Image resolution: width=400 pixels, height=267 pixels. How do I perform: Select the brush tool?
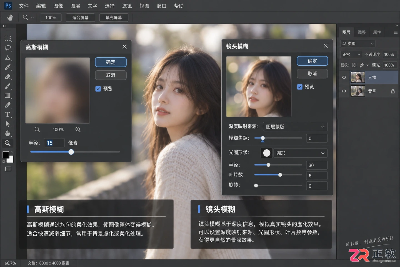pyautogui.click(x=8, y=86)
